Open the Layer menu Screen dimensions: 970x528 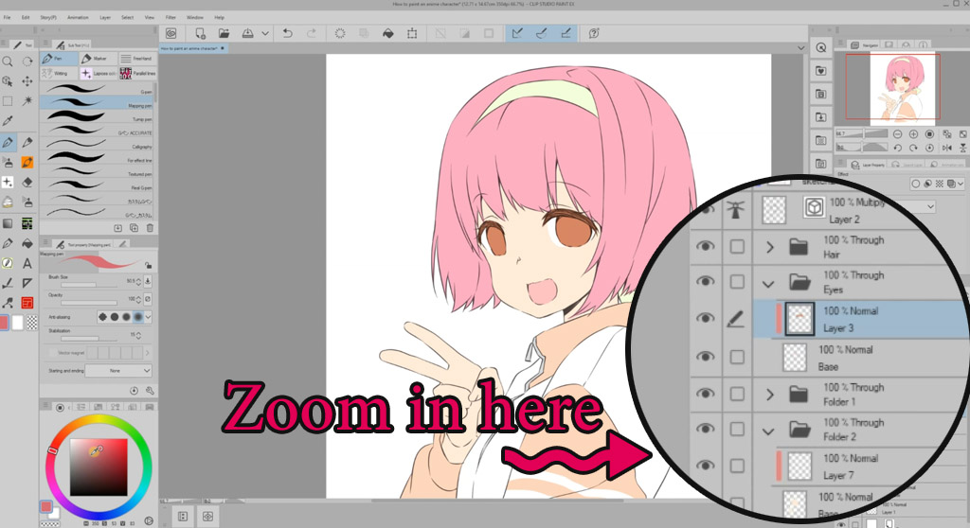click(105, 17)
